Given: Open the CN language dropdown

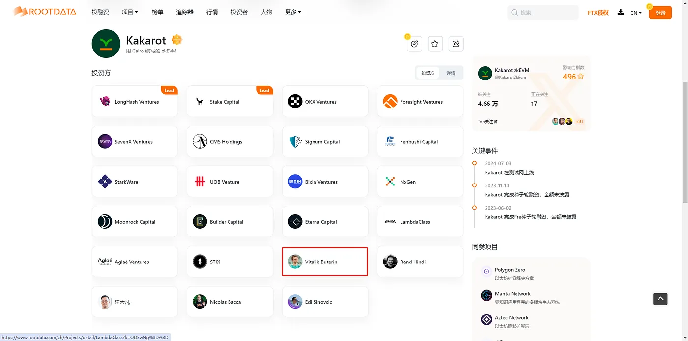Looking at the screenshot, I should pyautogui.click(x=636, y=13).
